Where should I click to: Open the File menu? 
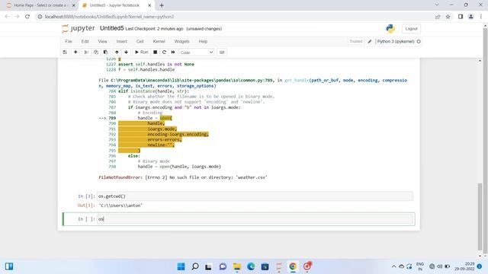(x=69, y=41)
